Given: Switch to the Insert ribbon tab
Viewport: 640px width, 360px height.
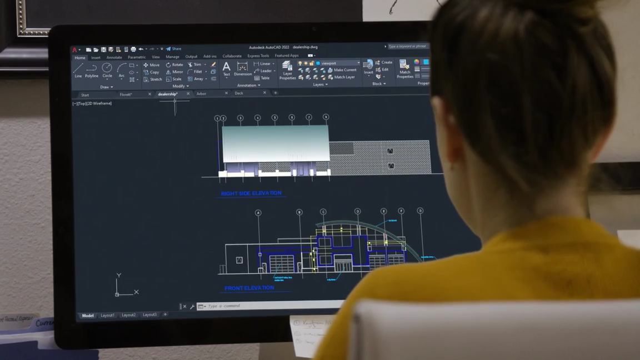Looking at the screenshot, I should 96,58.
